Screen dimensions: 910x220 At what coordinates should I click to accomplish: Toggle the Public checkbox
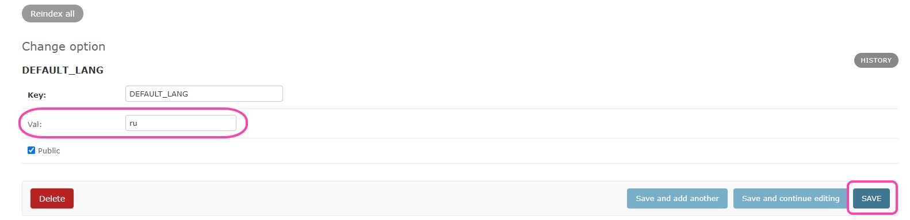(31, 150)
